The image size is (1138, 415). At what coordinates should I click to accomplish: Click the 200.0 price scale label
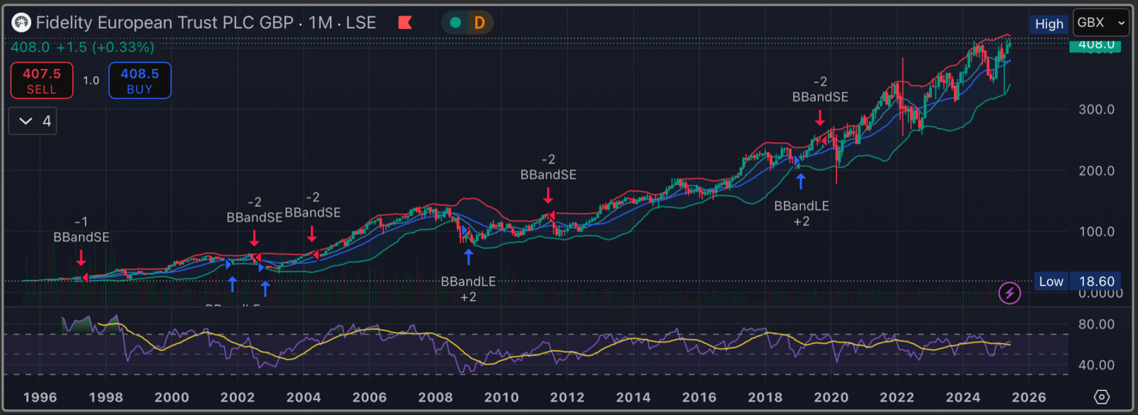(x=1096, y=171)
